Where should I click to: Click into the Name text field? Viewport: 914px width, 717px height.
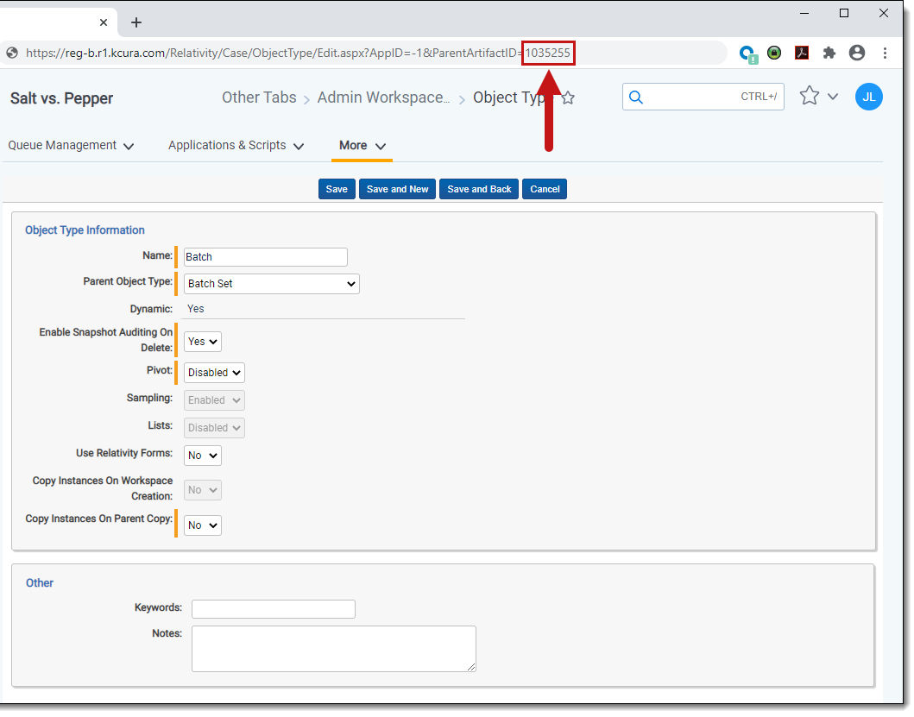[265, 257]
